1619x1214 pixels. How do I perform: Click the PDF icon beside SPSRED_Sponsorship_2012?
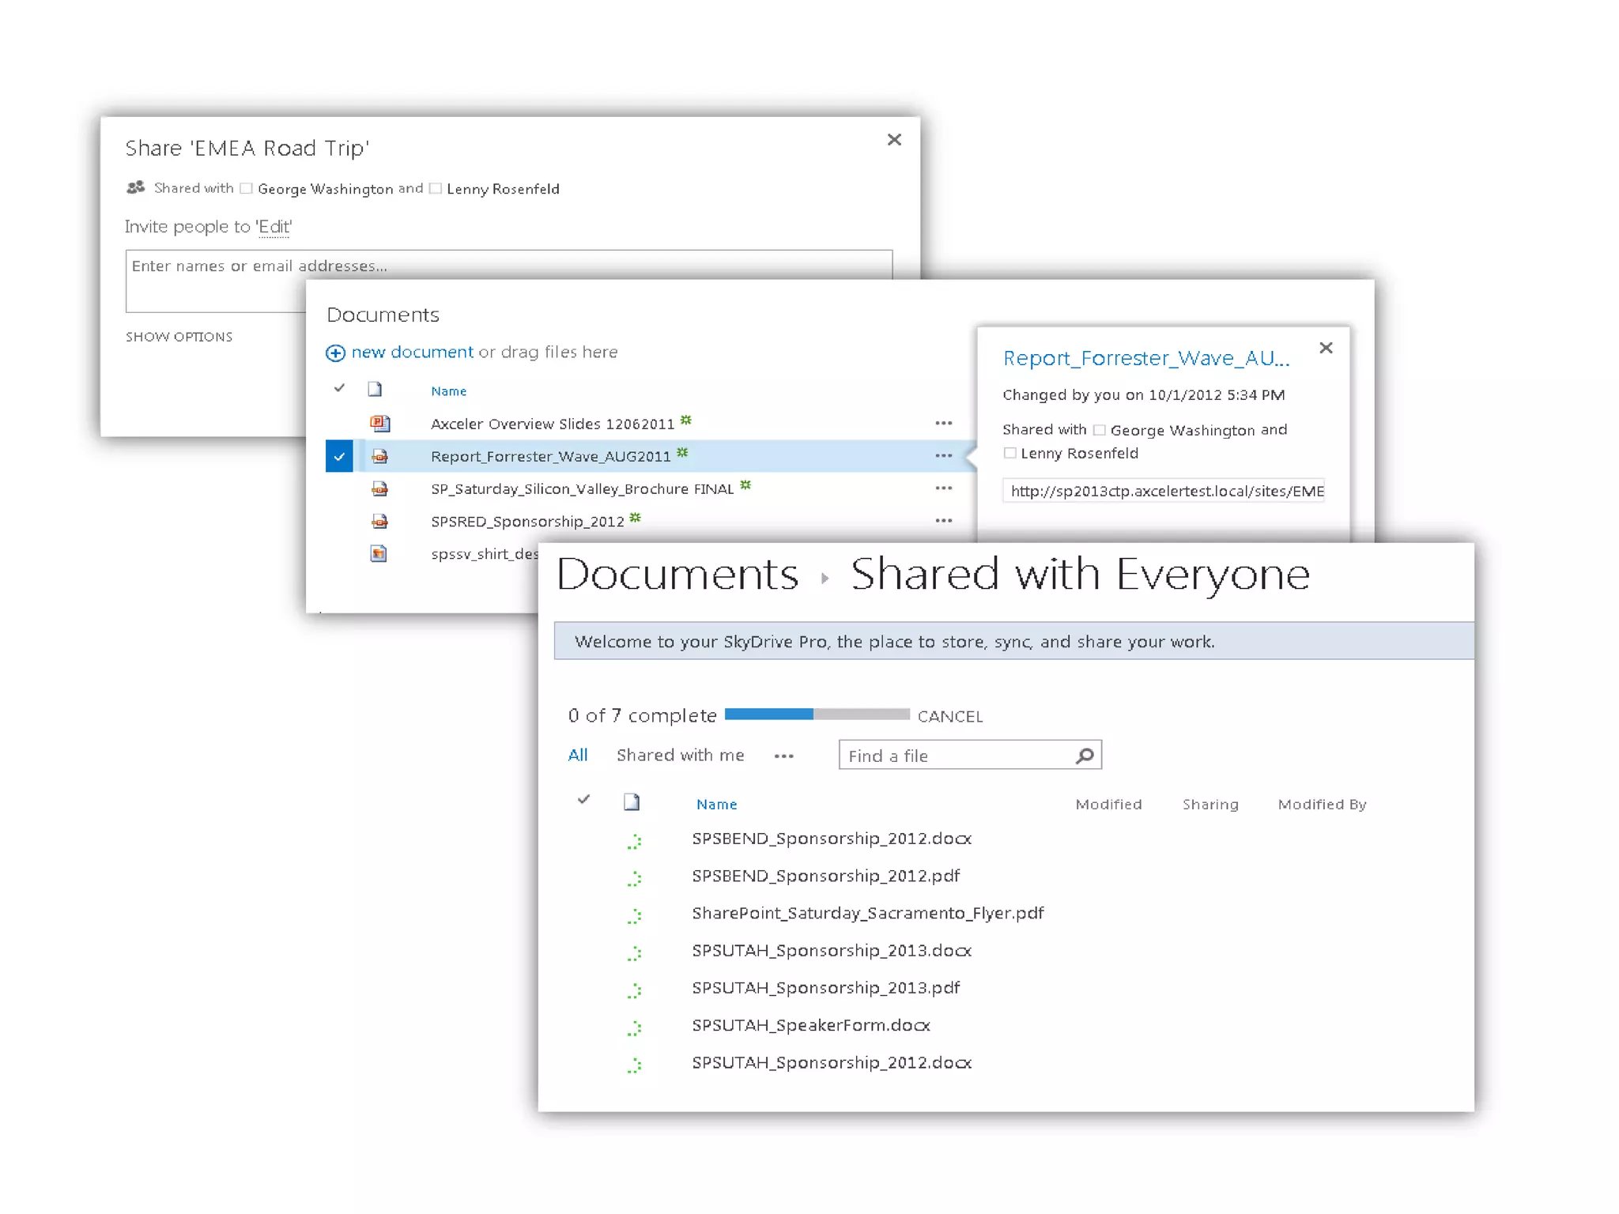coord(380,521)
